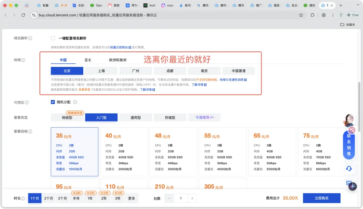Image resolution: width=363 pixels, height=209 pixels.
Task: Open the AI assistant sparkle icon
Action: coord(352,186)
